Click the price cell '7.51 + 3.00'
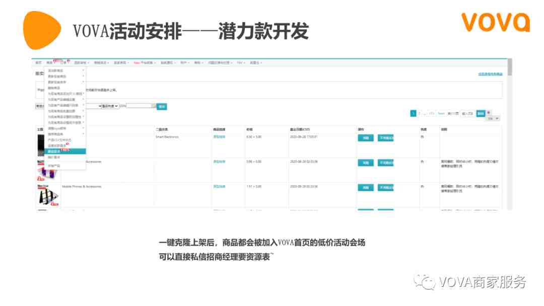This screenshot has width=544, height=306. point(254,187)
